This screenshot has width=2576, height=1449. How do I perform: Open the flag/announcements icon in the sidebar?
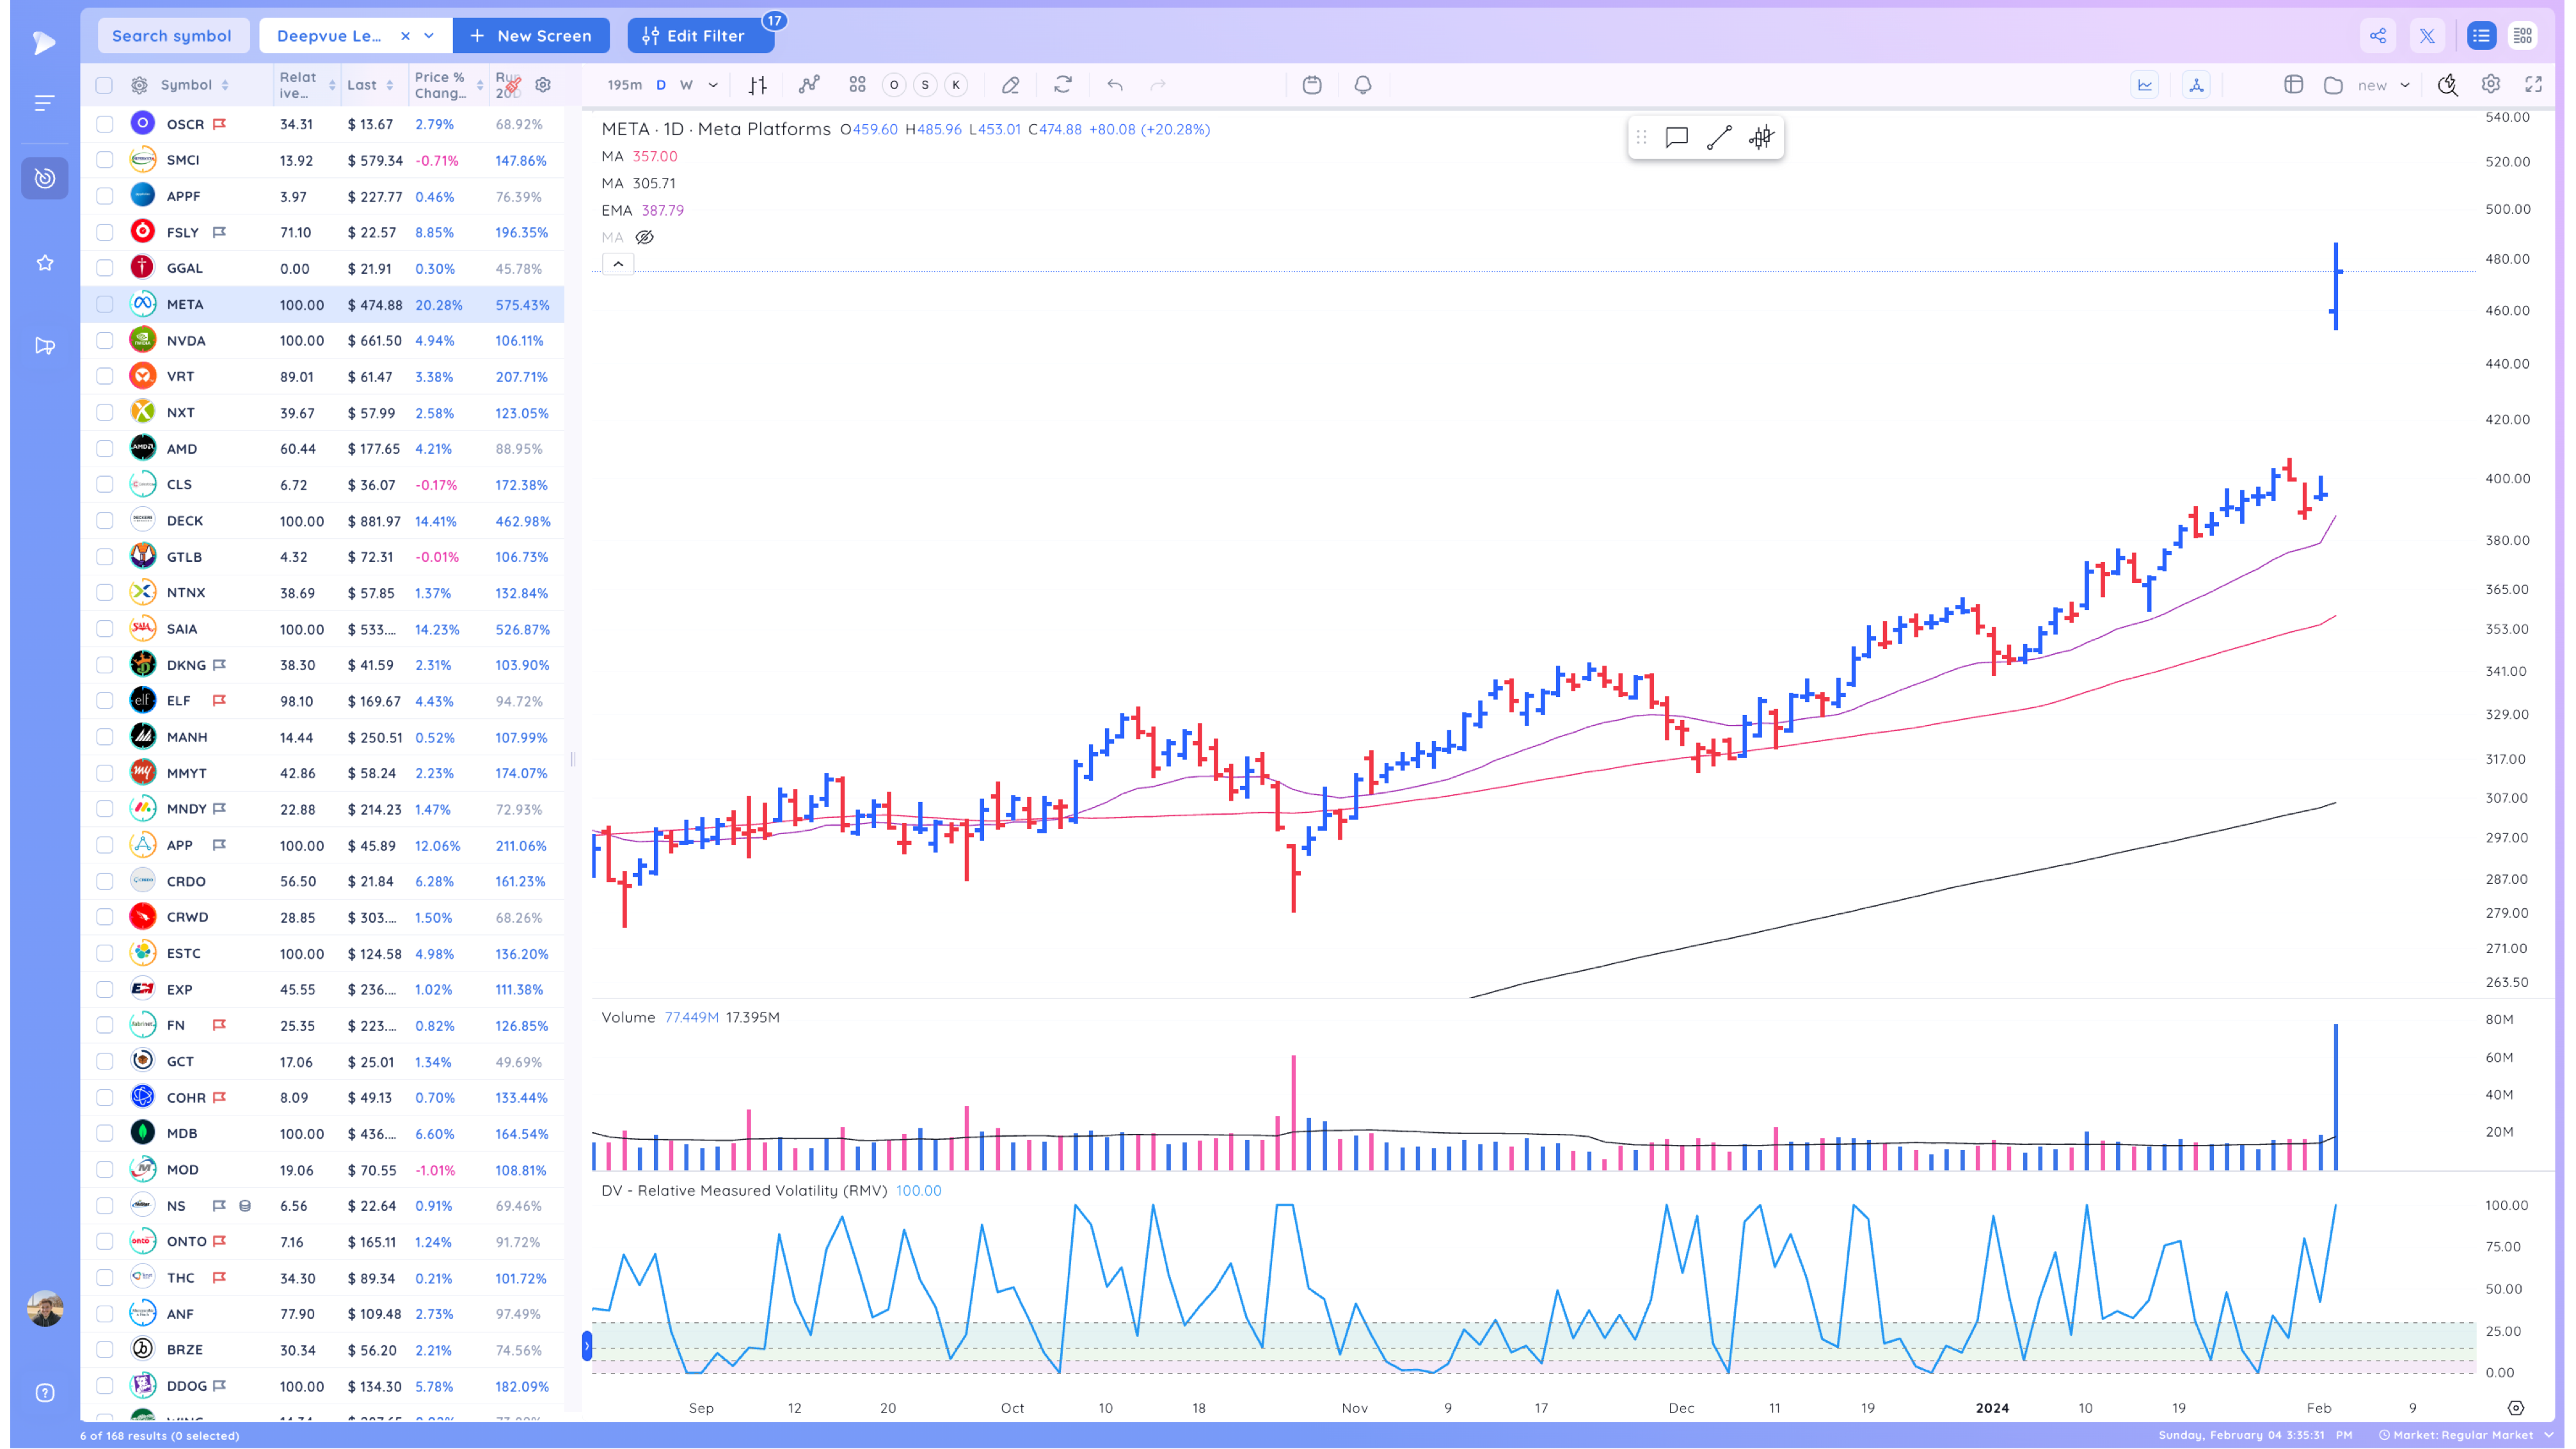click(45, 346)
